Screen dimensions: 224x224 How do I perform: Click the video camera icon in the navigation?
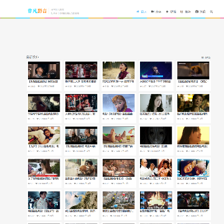pos(152,12)
